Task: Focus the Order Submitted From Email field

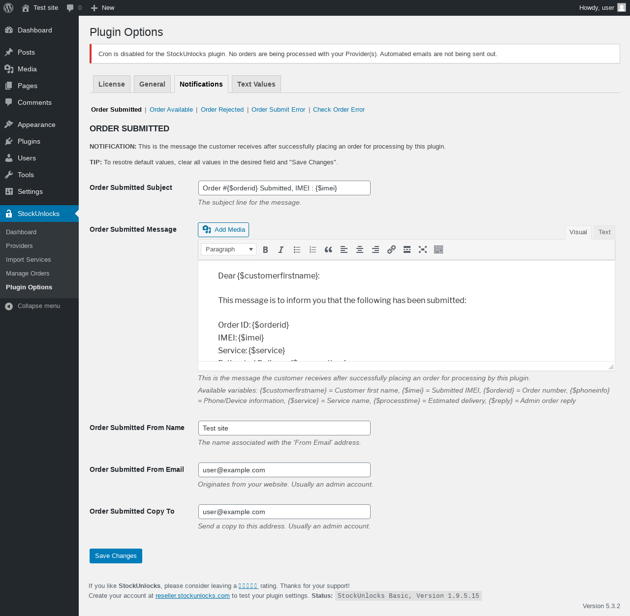Action: point(284,470)
